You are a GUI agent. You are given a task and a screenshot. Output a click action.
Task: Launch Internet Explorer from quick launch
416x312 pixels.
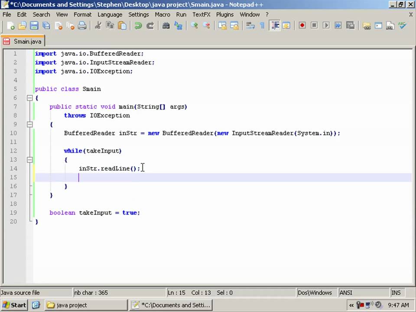(36, 305)
